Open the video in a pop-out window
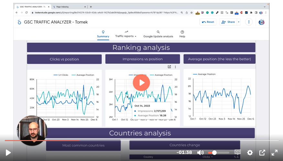 tap(262, 153)
